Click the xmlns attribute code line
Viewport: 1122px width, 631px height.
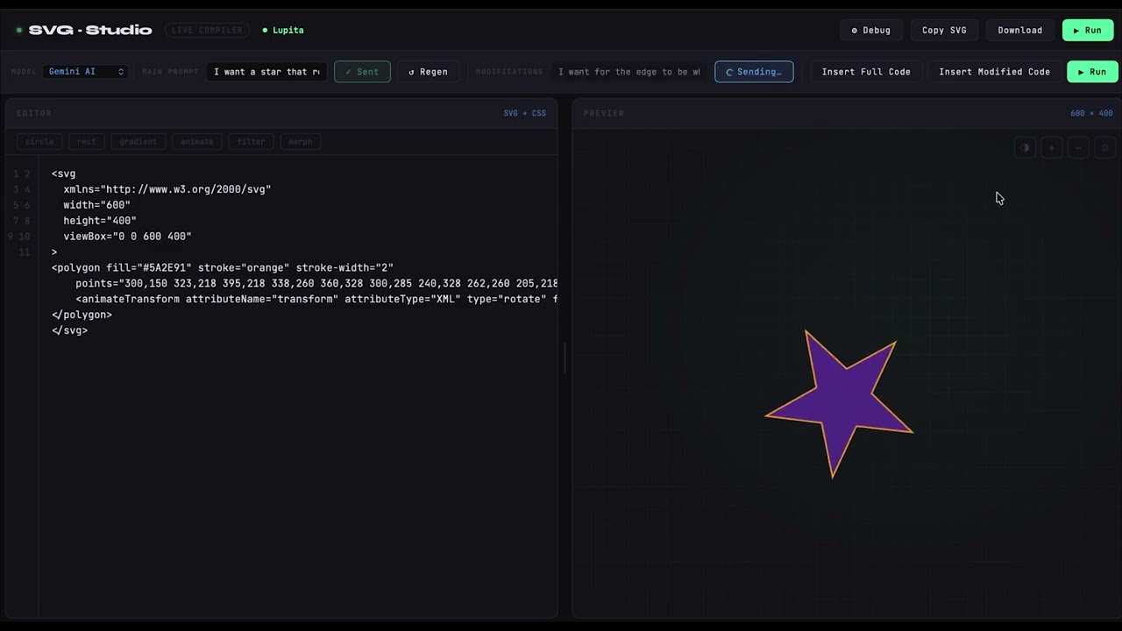[167, 189]
